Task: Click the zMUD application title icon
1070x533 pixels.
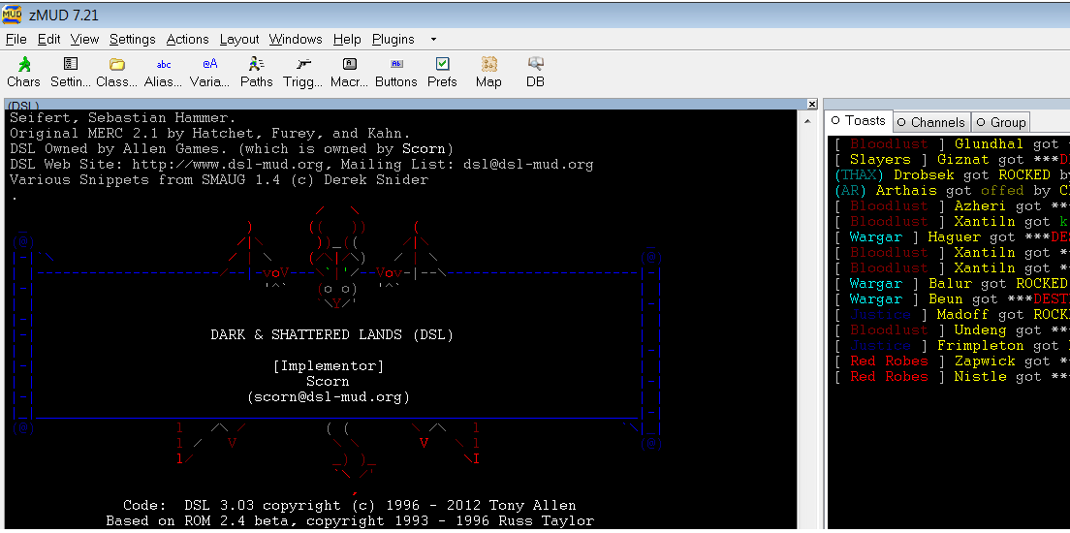Action: 13,15
